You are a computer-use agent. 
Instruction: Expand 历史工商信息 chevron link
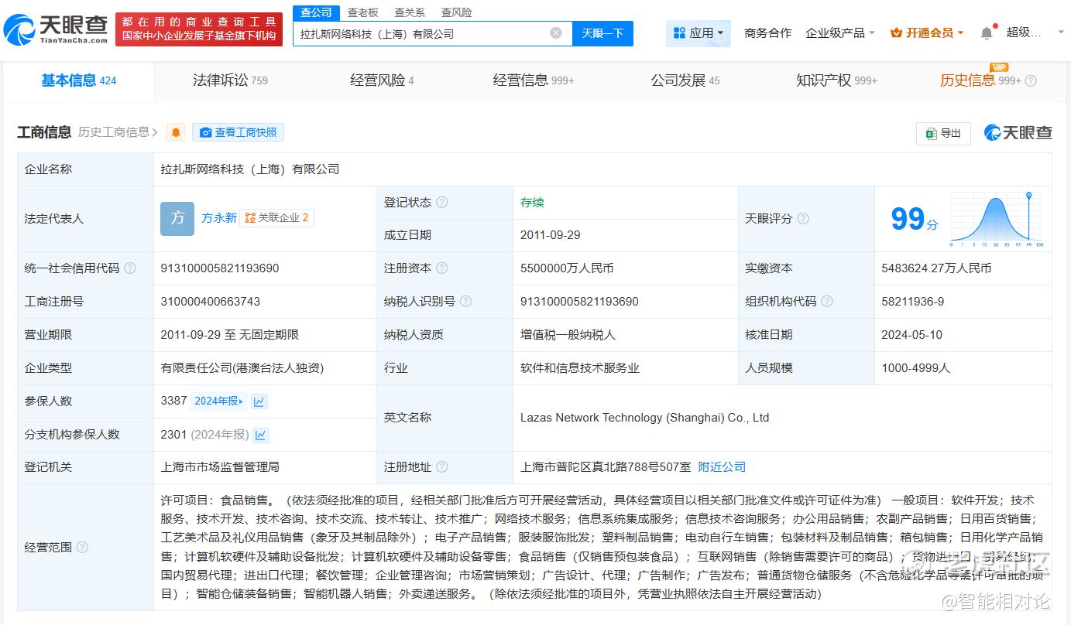[x=118, y=132]
